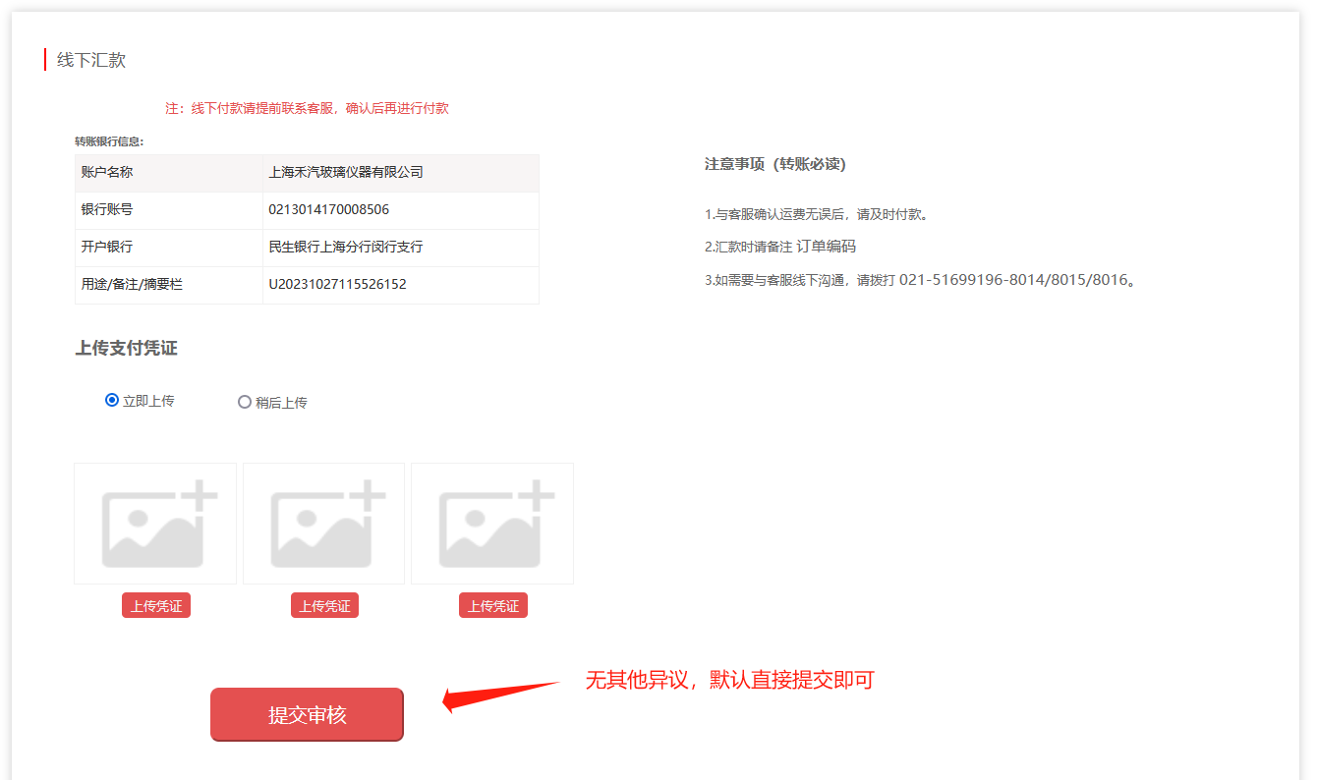Image resolution: width=1317 pixels, height=780 pixels.
Task: Click the second image upload placeholder
Action: pos(323,523)
